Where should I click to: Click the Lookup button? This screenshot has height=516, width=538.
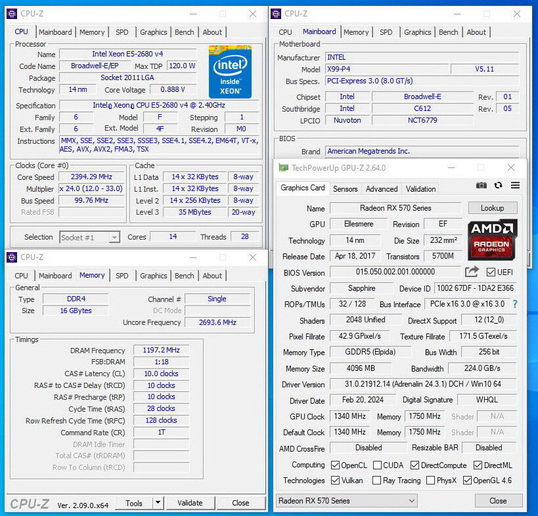click(492, 208)
